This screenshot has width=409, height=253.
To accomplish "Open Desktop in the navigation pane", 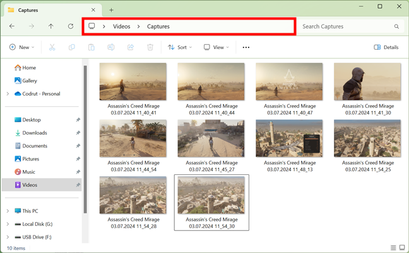I will [x=27, y=120].
